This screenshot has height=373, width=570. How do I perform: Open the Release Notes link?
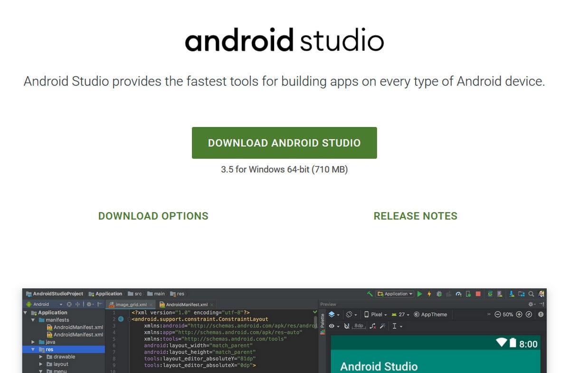click(x=415, y=216)
